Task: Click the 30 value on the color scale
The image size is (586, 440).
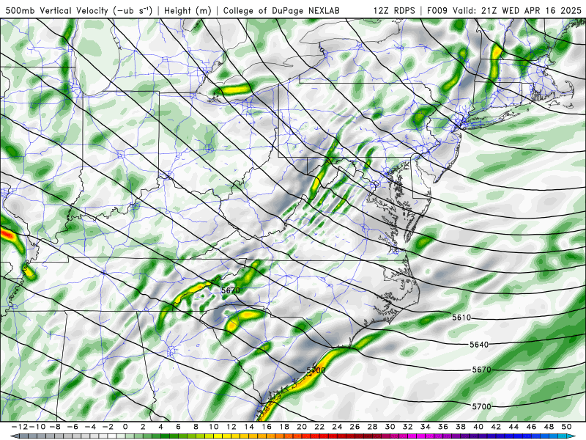Action: [x=390, y=427]
